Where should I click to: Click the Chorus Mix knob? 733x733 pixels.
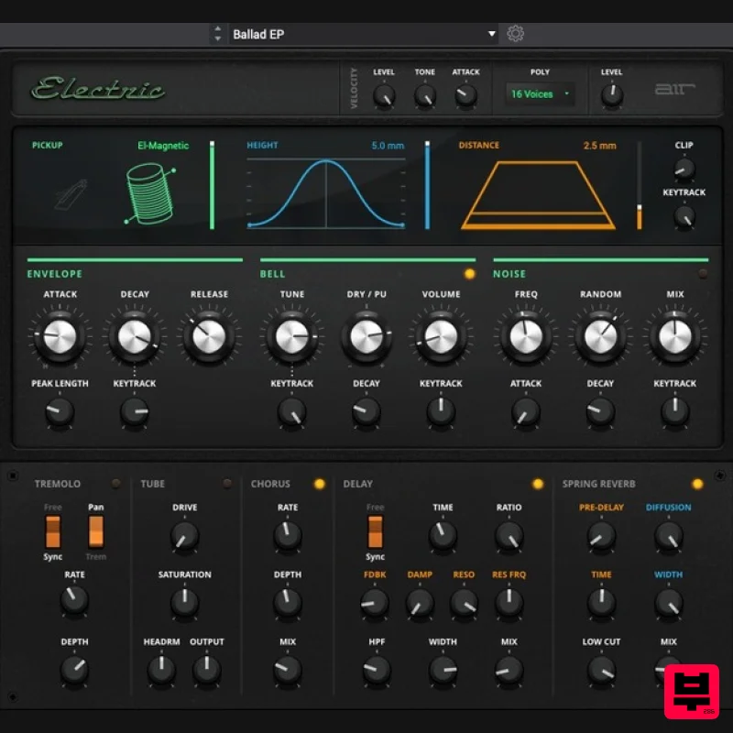[x=287, y=670]
